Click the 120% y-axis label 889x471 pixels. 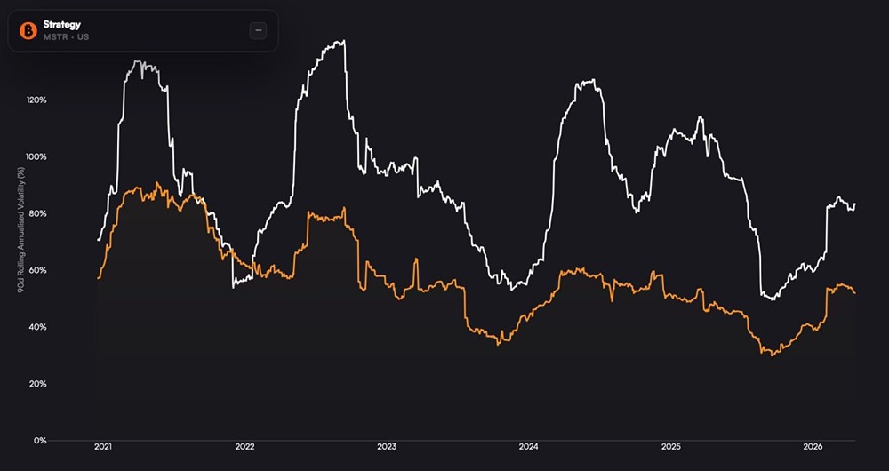(36, 100)
